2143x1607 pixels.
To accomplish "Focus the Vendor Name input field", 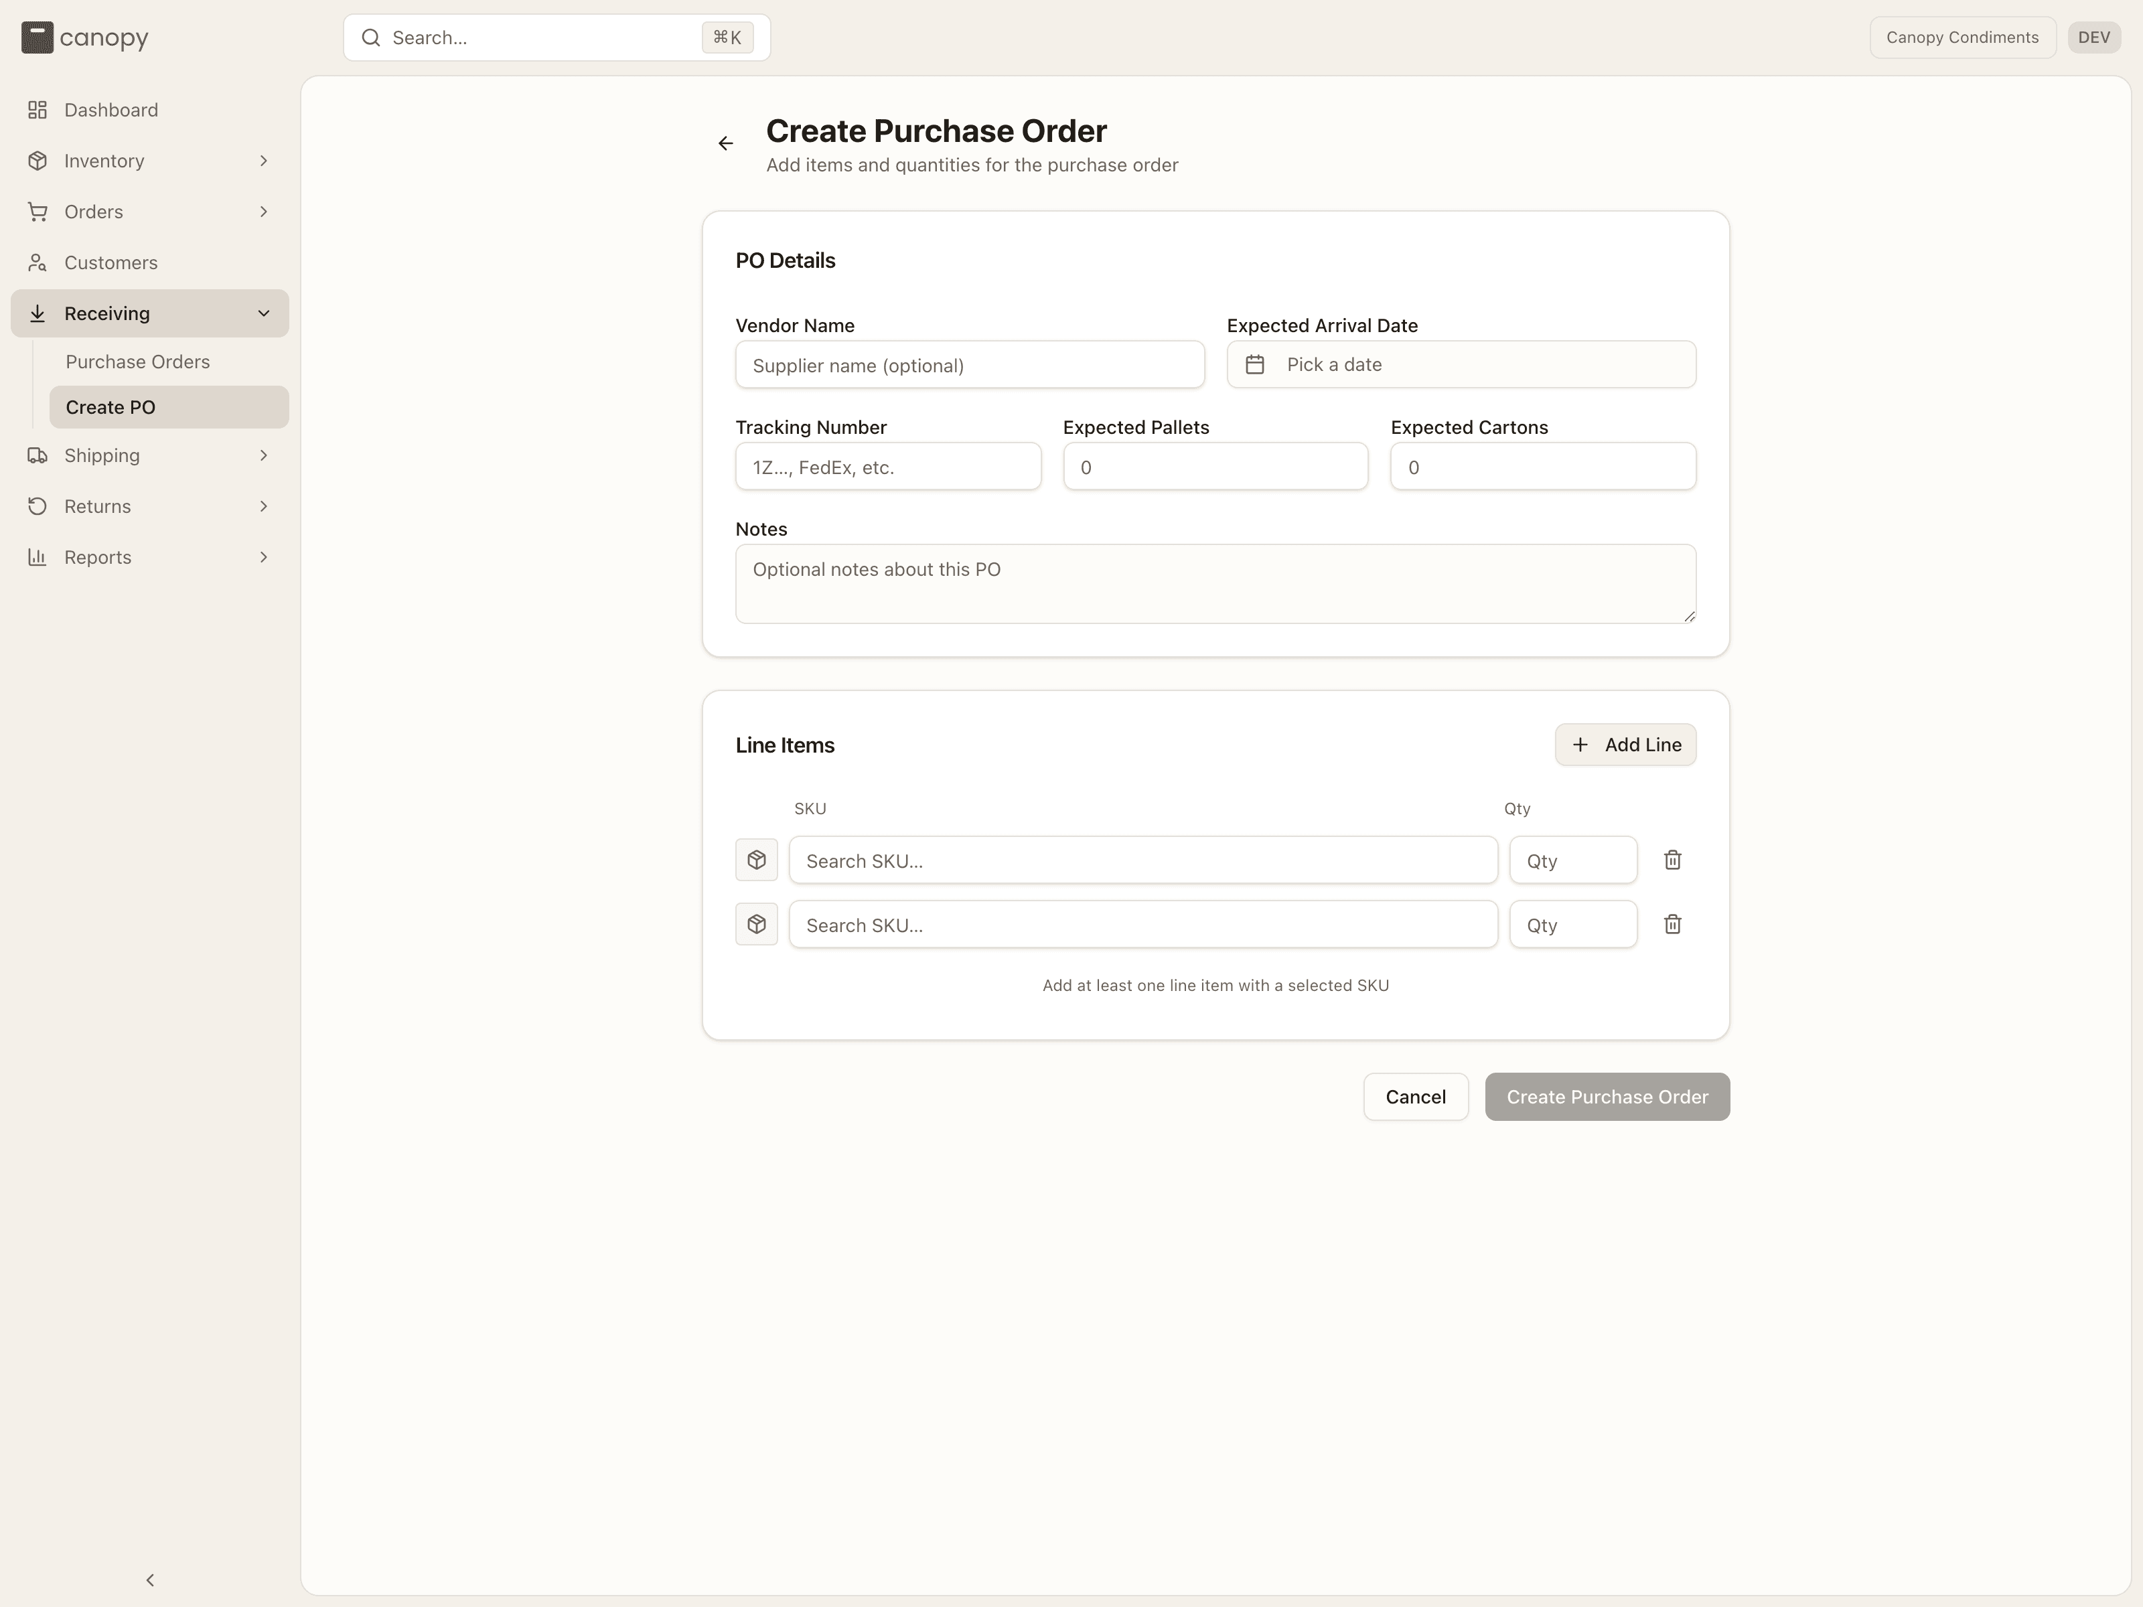I will pyautogui.click(x=970, y=365).
